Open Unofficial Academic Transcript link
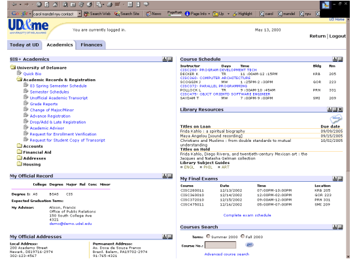 pyautogui.click(x=59, y=98)
